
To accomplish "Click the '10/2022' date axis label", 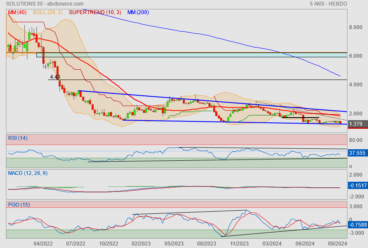I will click(108, 244).
